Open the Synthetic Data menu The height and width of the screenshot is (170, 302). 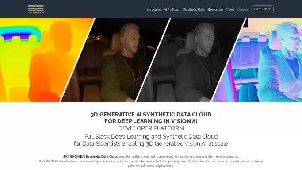tap(194, 9)
